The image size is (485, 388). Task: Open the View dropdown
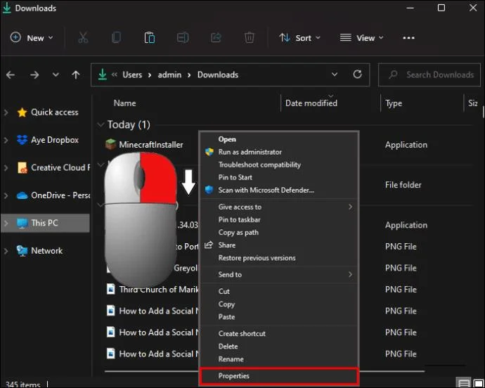[361, 38]
